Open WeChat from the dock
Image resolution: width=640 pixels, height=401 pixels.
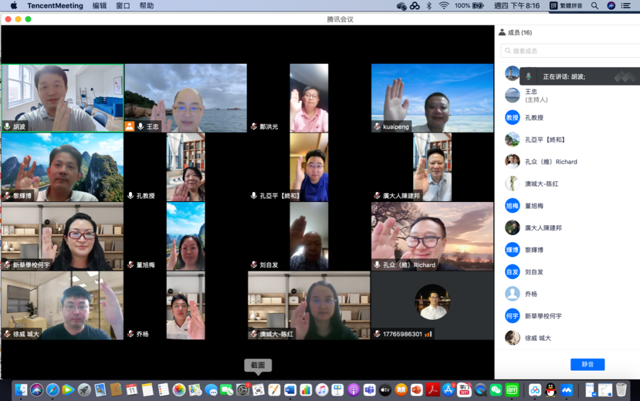[x=496, y=390]
